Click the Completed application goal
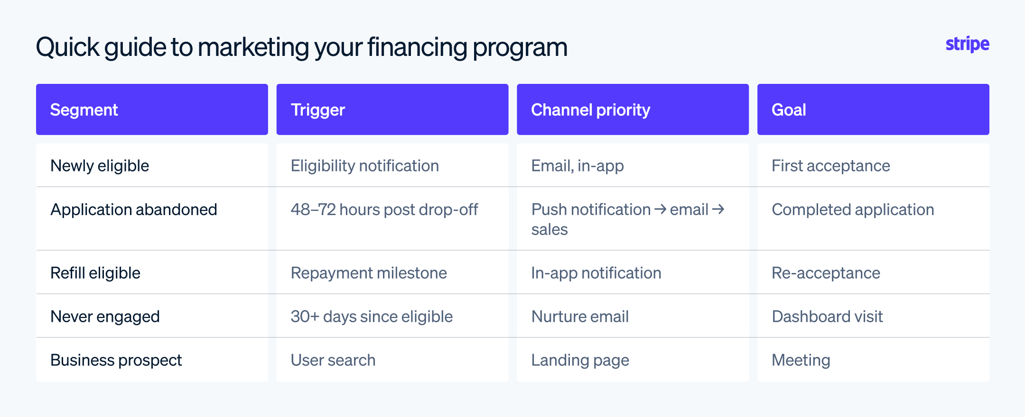 853,209
